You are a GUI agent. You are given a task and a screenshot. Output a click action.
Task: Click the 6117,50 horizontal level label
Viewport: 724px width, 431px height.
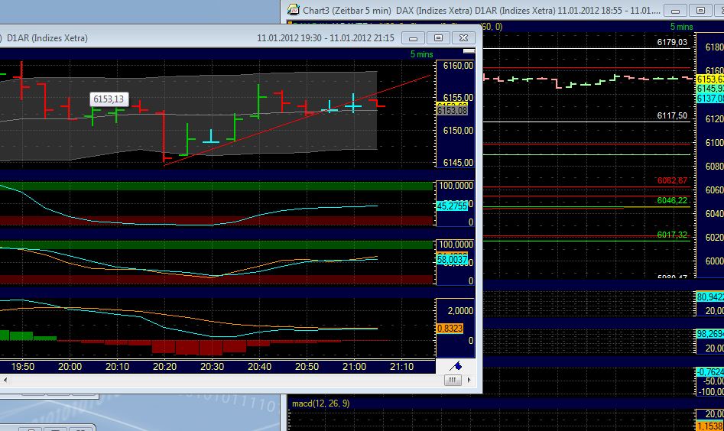[x=672, y=115]
